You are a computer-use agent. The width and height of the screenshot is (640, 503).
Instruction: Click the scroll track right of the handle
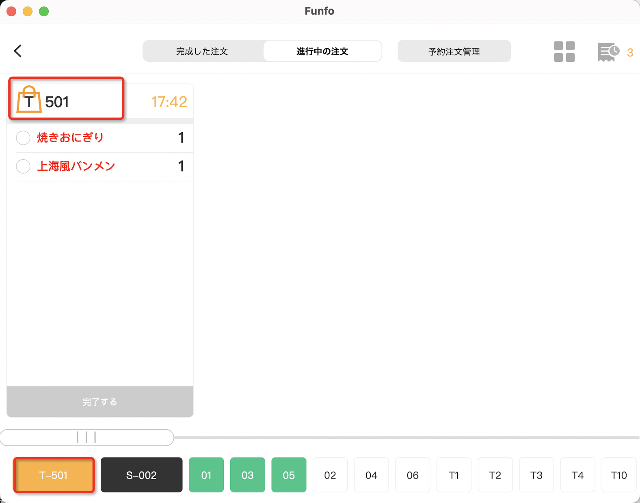[407, 438]
